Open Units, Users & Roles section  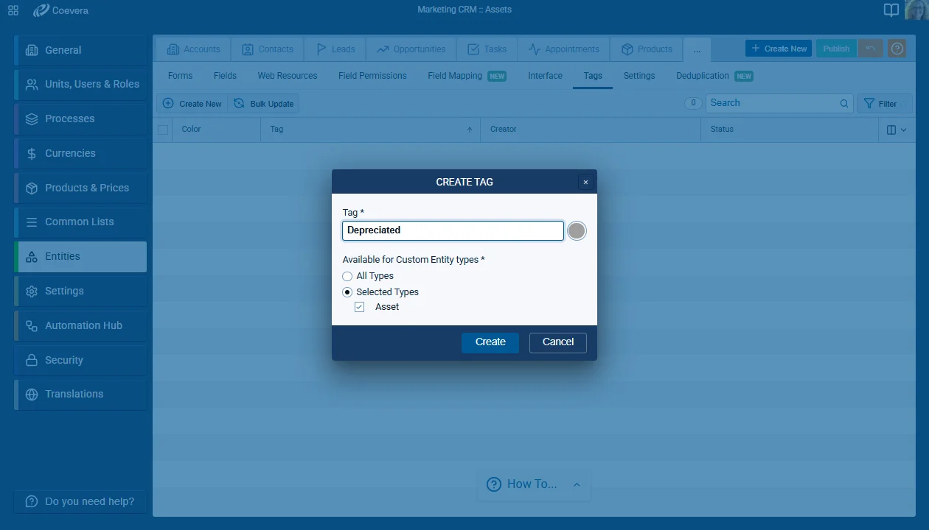coord(81,85)
